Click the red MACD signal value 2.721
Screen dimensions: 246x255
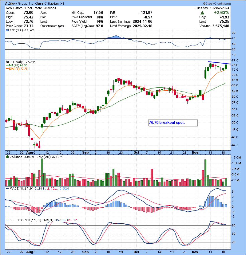[52, 189]
